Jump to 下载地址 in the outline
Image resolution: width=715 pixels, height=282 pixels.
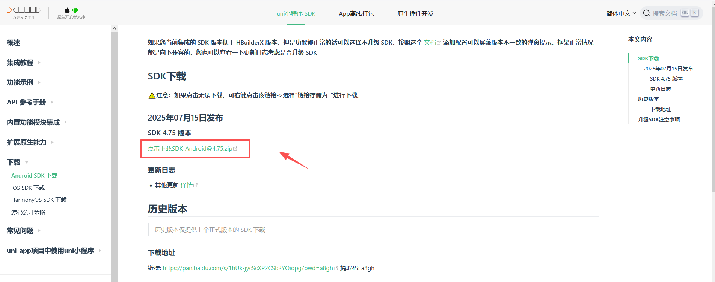pyautogui.click(x=660, y=109)
